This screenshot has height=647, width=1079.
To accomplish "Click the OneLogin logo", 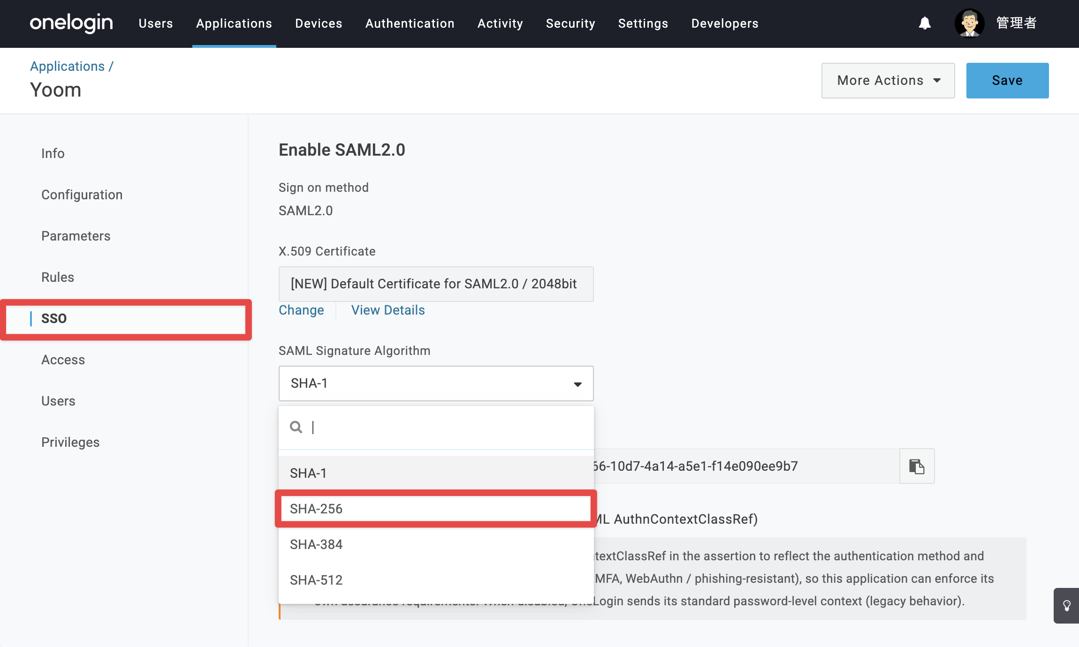I will (x=71, y=23).
